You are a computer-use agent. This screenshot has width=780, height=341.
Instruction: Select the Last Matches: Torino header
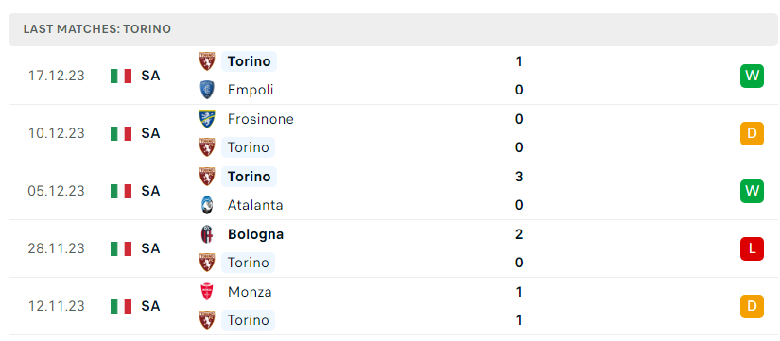tap(393, 29)
